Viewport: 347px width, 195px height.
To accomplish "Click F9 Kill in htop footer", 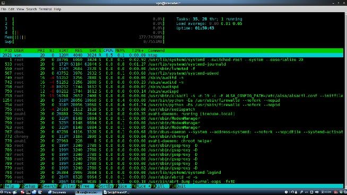I will click(x=160, y=186).
